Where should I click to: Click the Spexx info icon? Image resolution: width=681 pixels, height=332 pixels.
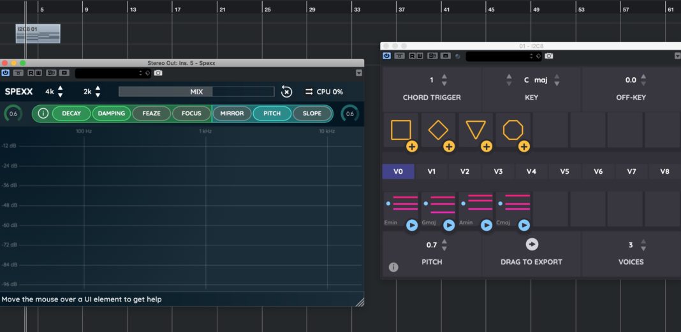[43, 113]
